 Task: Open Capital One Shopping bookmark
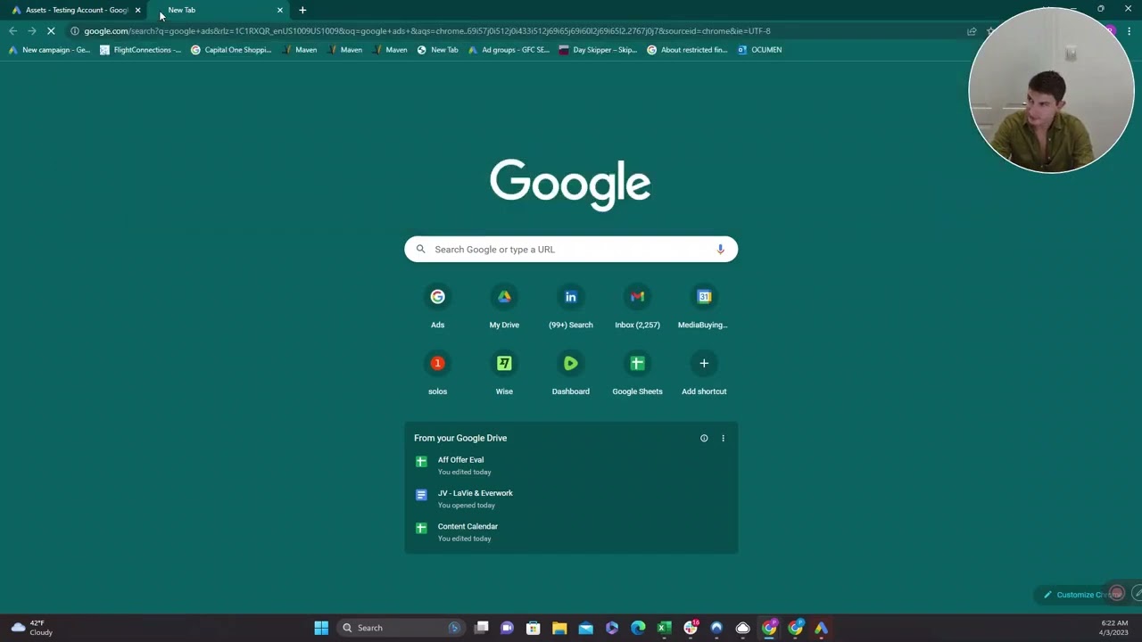[231, 50]
